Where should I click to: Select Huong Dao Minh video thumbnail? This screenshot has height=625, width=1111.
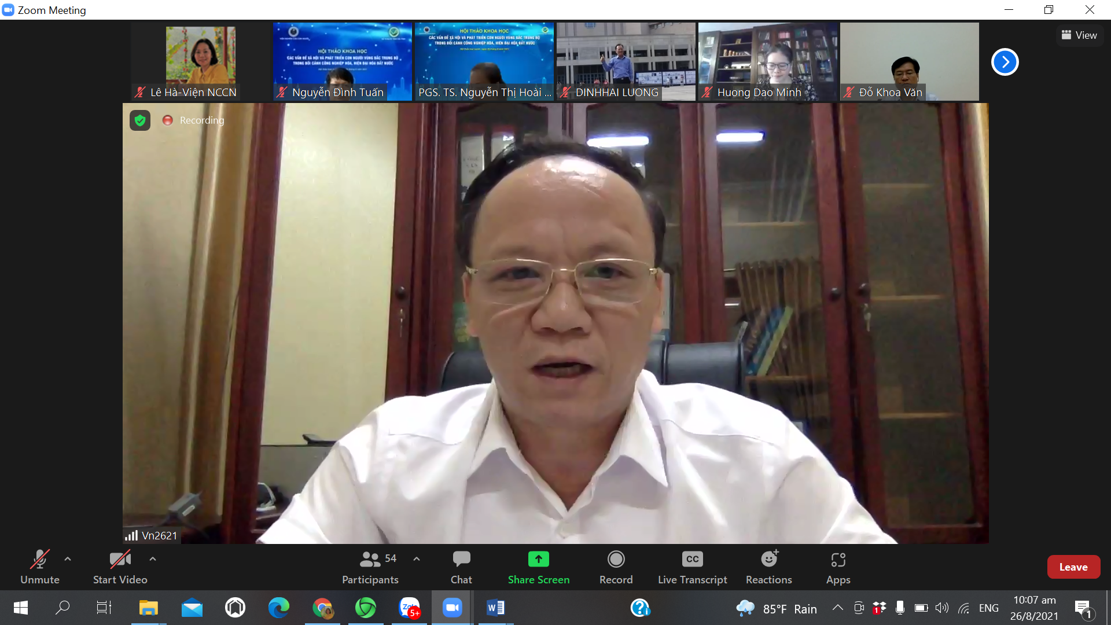tap(767, 61)
